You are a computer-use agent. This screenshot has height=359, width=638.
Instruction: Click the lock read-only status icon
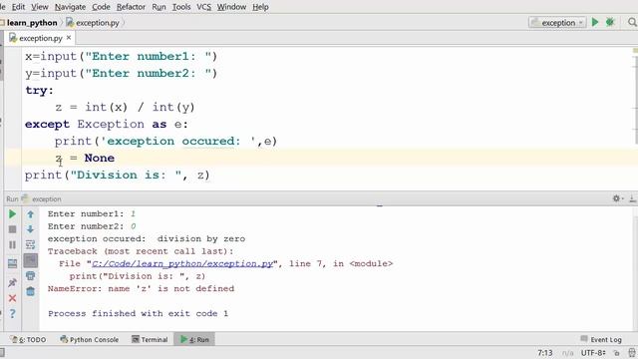pos(616,353)
